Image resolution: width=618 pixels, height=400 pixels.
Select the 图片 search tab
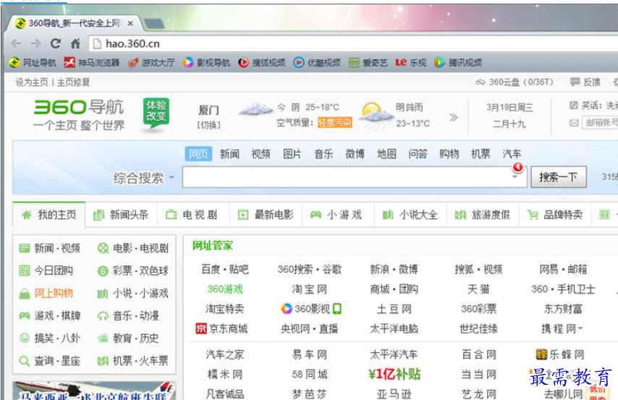point(292,153)
